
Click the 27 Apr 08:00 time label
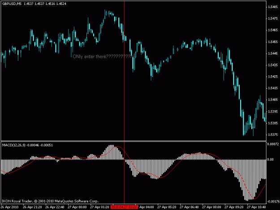click(x=211, y=207)
